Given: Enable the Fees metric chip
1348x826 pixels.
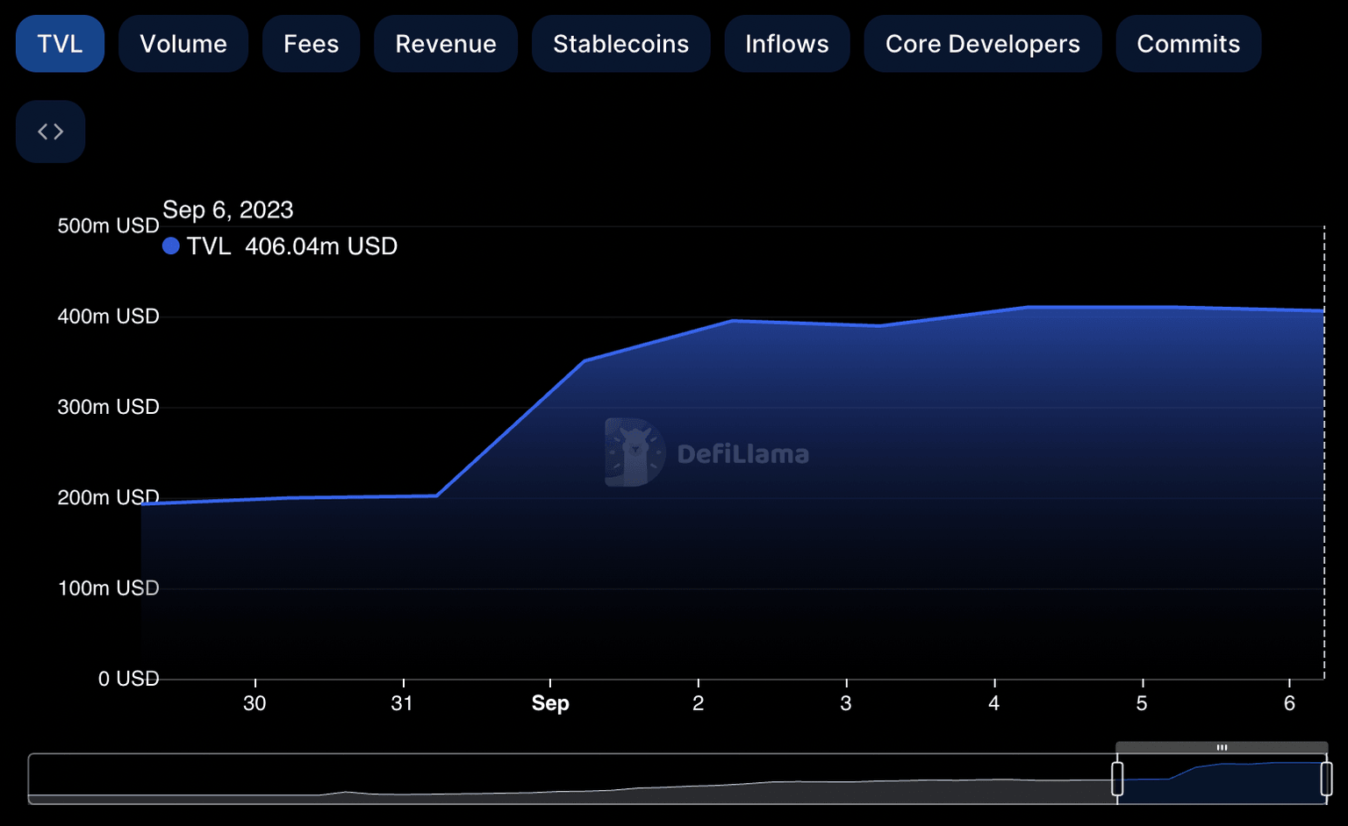Looking at the screenshot, I should coord(311,44).
